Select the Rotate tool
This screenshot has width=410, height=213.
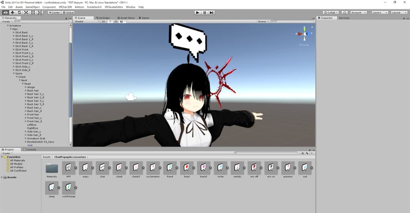(x=19, y=12)
